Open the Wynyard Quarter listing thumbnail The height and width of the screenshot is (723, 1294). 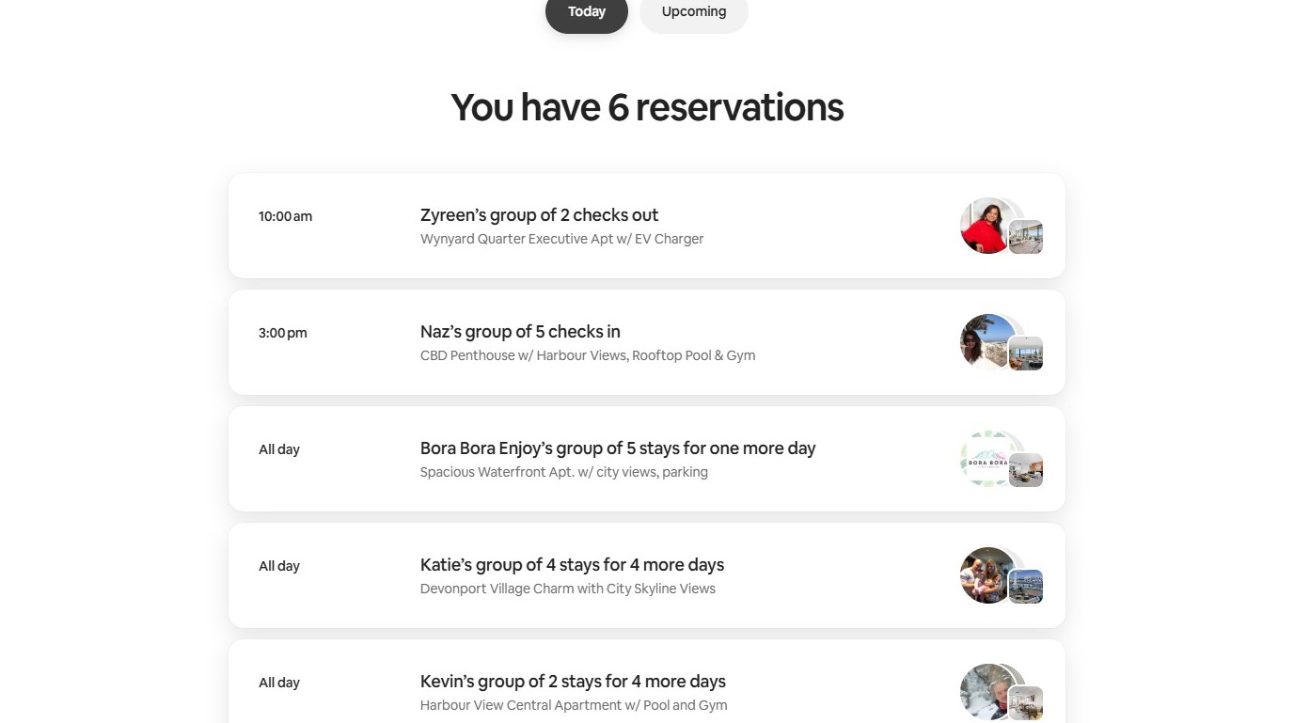coord(1026,237)
